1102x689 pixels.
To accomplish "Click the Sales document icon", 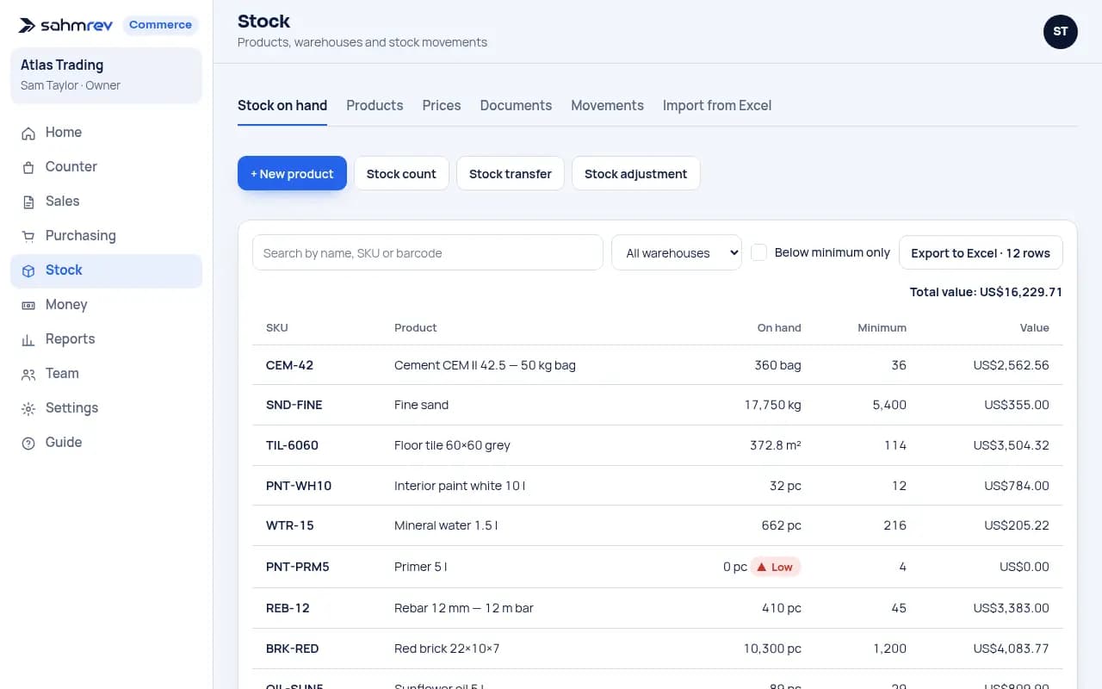I will pyautogui.click(x=28, y=202).
